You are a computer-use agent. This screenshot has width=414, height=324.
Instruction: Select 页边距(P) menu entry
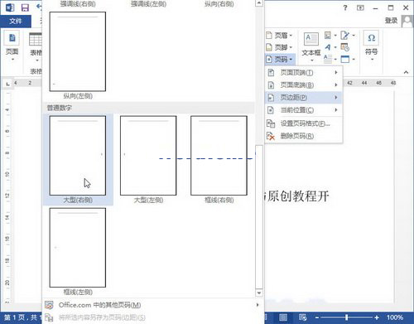tap(303, 98)
